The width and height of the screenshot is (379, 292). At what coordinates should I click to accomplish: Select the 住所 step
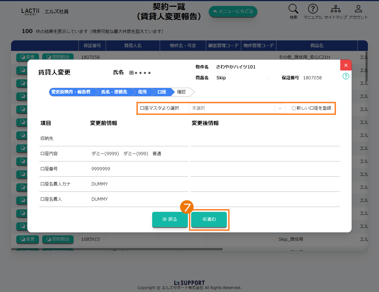(142, 92)
